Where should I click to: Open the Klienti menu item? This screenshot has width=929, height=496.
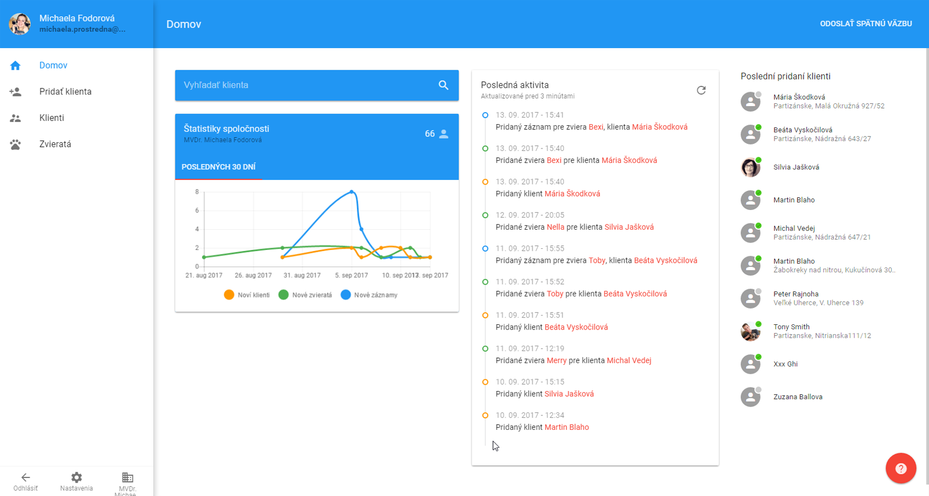pos(77,118)
